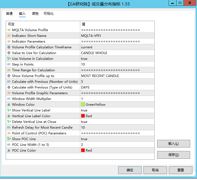
Task: Select the GreenYellow window color swatch
Action: 83,105
